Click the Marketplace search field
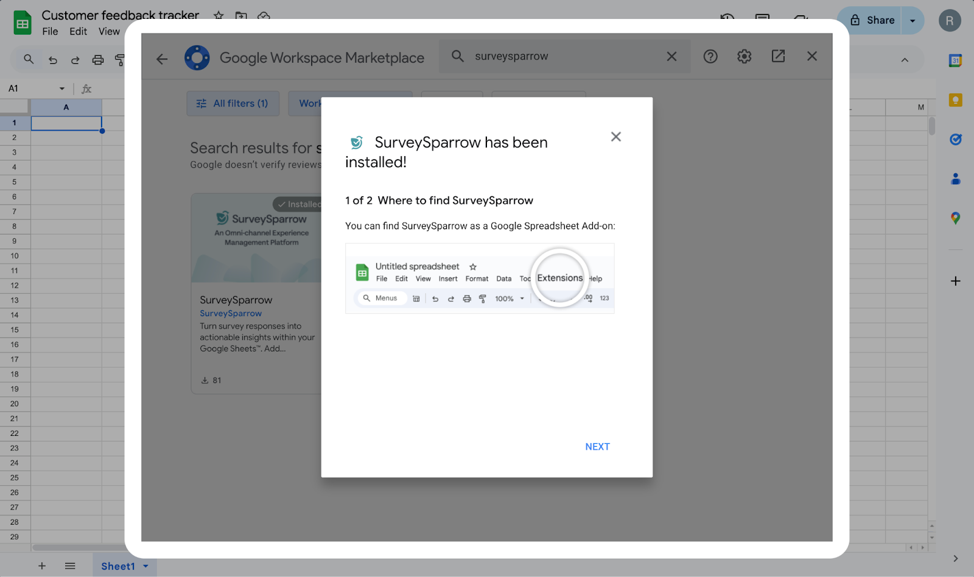Image resolution: width=974 pixels, height=577 pixels. point(560,57)
